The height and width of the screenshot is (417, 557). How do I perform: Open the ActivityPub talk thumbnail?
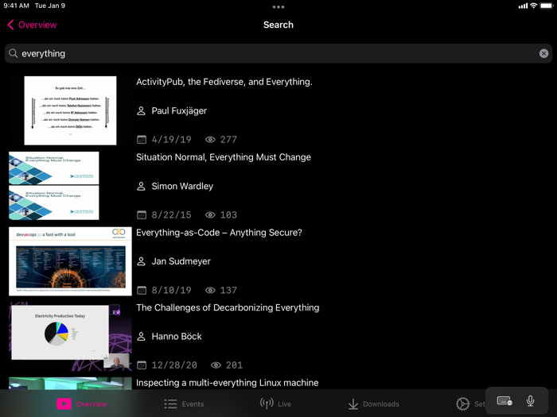click(x=70, y=110)
